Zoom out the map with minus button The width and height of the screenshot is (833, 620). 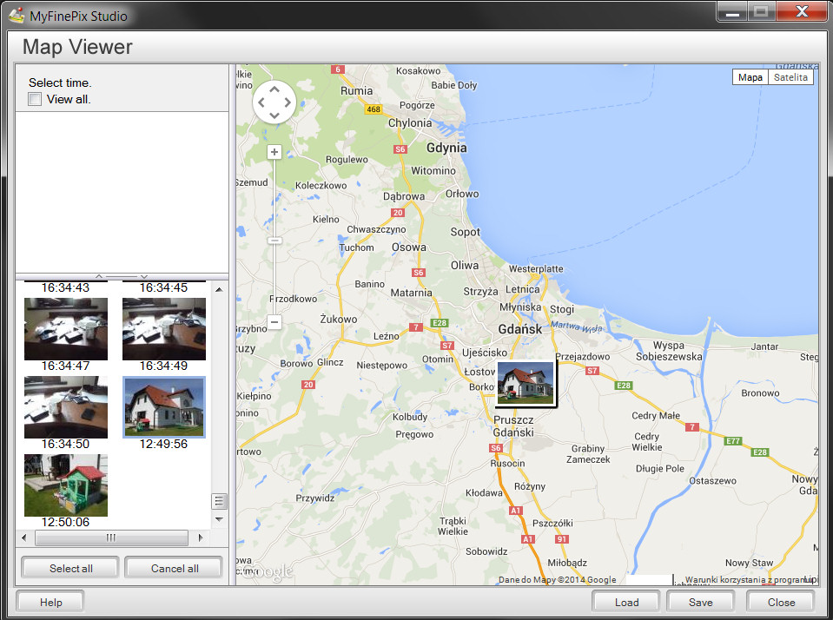(274, 321)
